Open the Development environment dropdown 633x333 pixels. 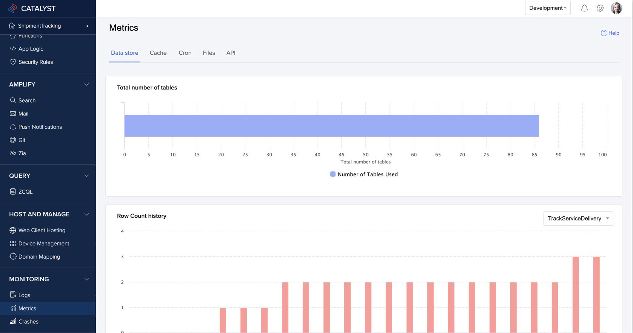[548, 8]
